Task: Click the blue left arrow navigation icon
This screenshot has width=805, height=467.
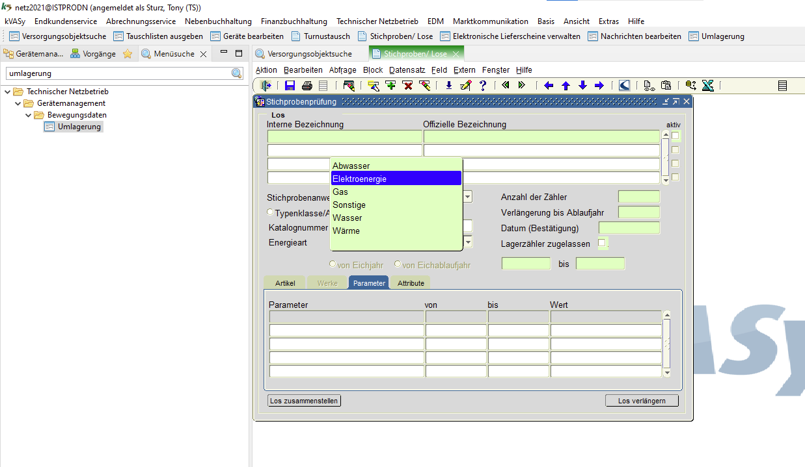Action: click(x=549, y=85)
